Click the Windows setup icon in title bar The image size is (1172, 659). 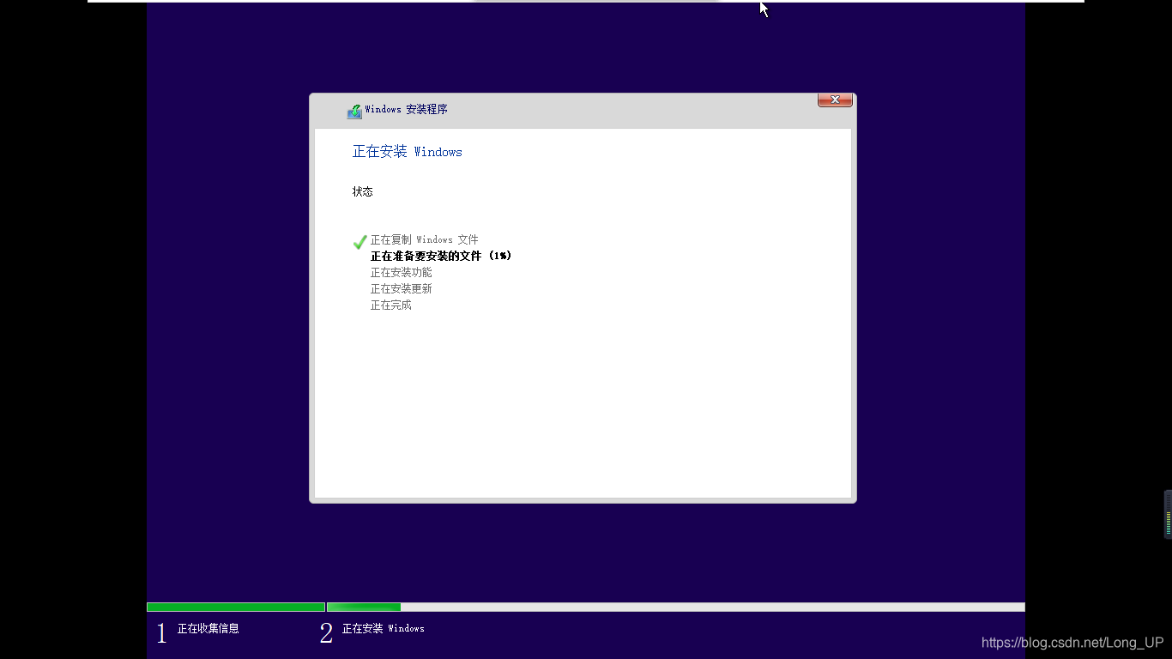pyautogui.click(x=354, y=112)
